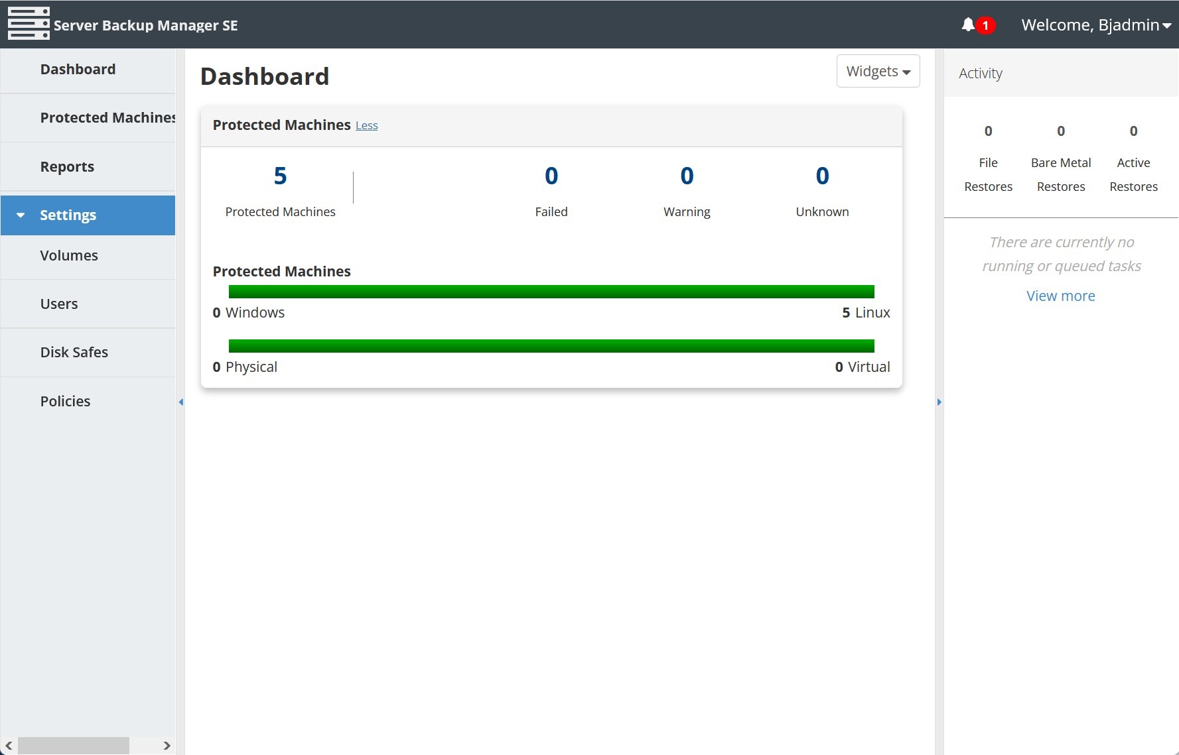Click the '0 Windows' label
Viewport: 1179px width, 755px height.
click(248, 312)
